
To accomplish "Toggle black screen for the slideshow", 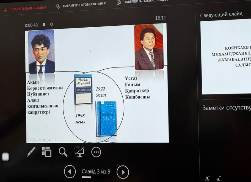I will click(79, 152).
